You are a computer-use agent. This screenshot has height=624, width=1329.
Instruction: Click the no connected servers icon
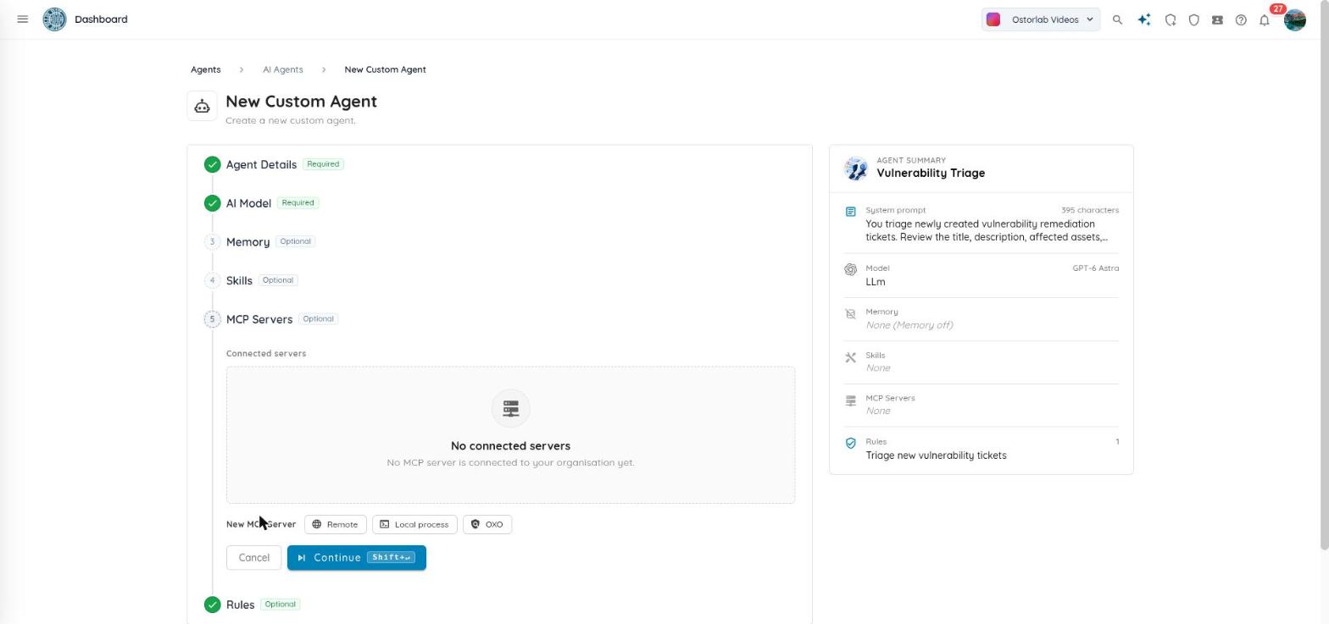click(510, 409)
